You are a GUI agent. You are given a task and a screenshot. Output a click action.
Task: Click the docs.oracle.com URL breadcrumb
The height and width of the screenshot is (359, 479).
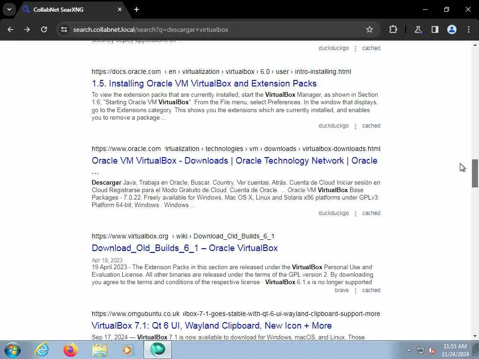tap(221, 72)
